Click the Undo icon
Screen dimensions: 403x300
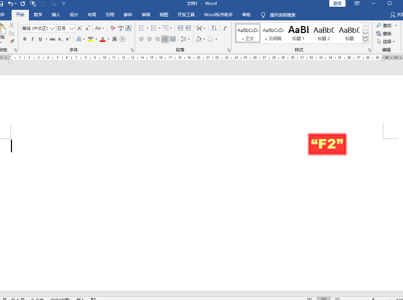point(11,4)
